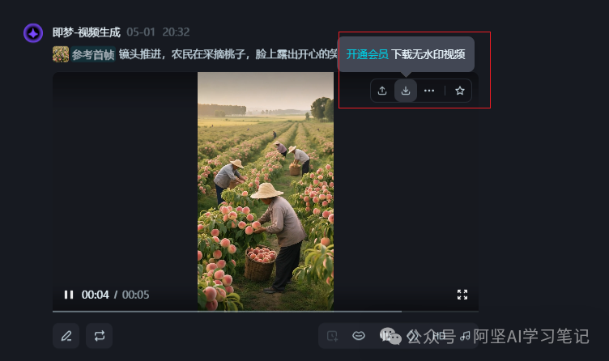609x361 pixels.
Task: Toggle the star favorite icon
Action: pos(460,91)
